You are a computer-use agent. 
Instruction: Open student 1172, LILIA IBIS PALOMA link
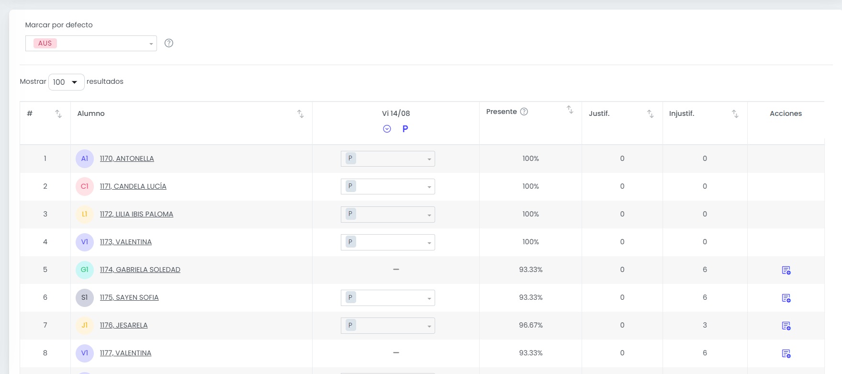coord(136,214)
